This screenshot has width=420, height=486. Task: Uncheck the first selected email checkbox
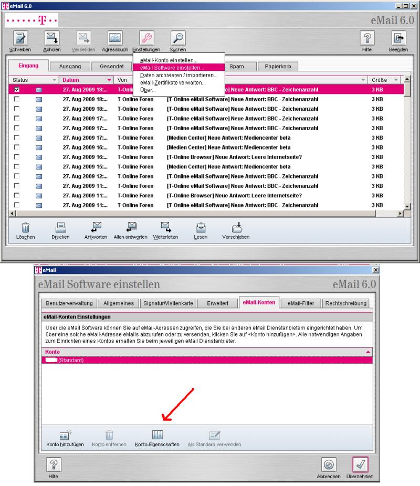pyautogui.click(x=17, y=90)
